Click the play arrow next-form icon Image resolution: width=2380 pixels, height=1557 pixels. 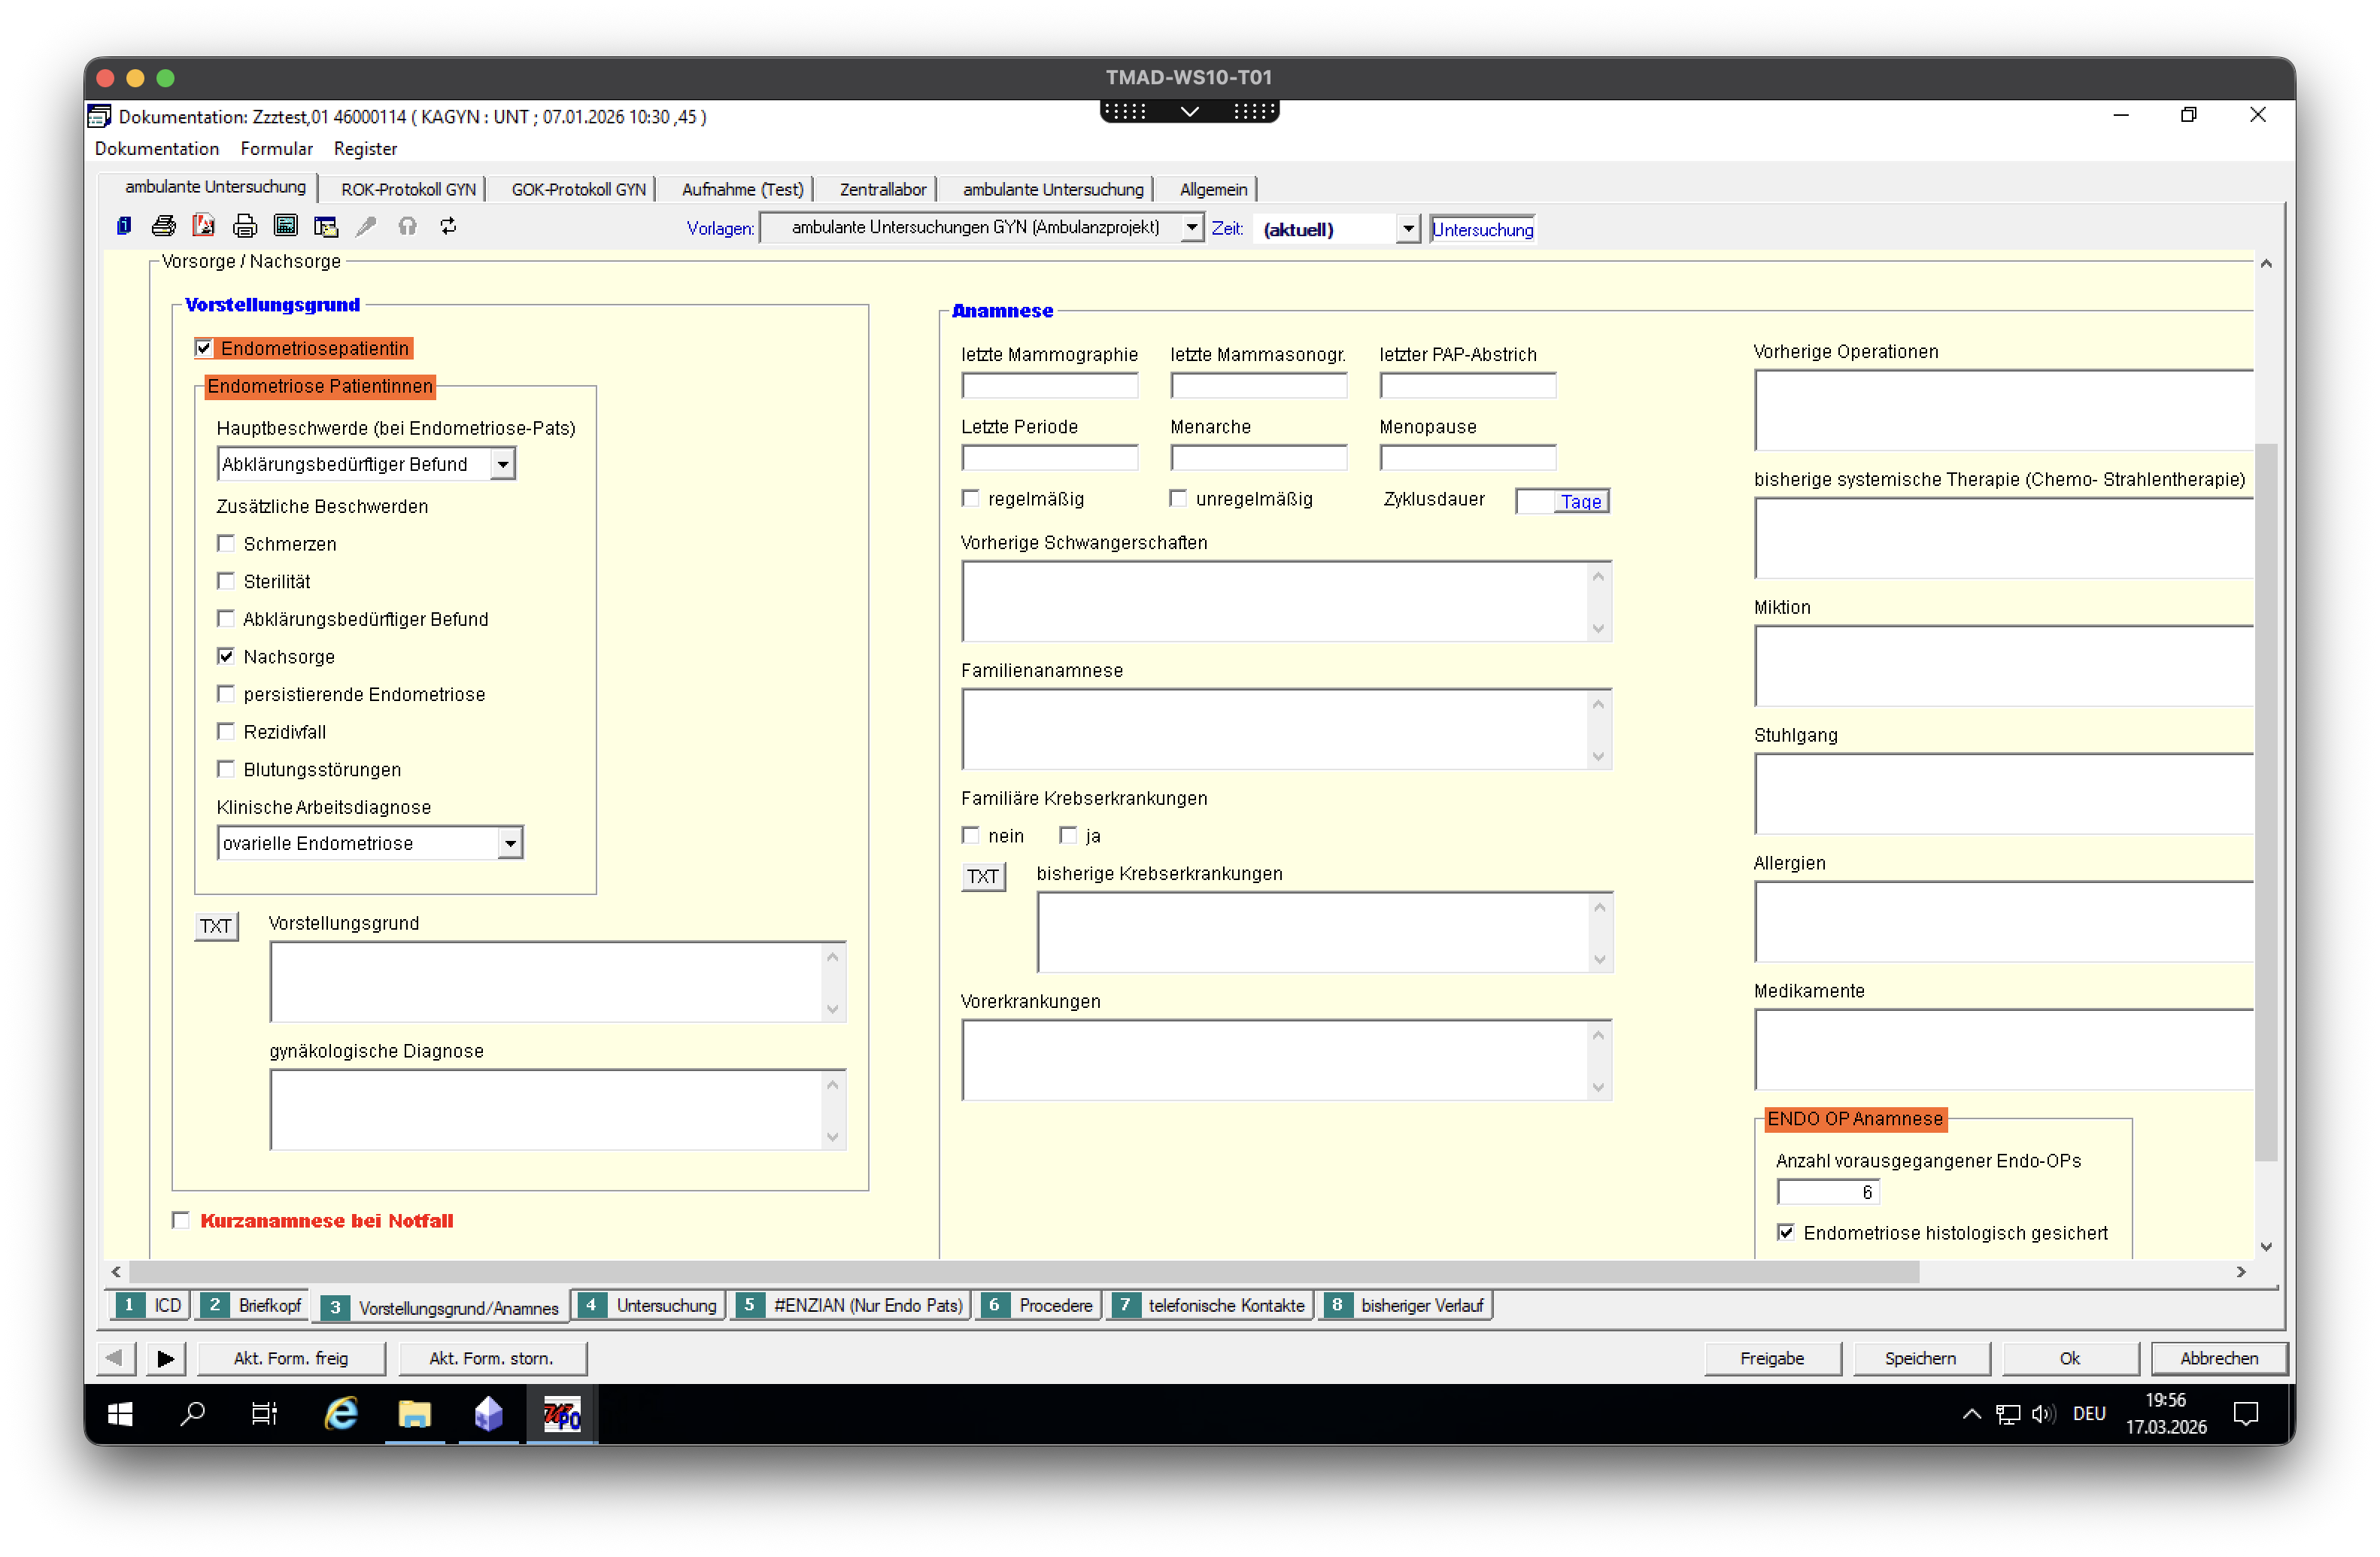click(x=166, y=1358)
